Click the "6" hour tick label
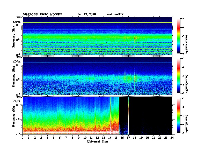The image size is (205, 158). coord(60,138)
